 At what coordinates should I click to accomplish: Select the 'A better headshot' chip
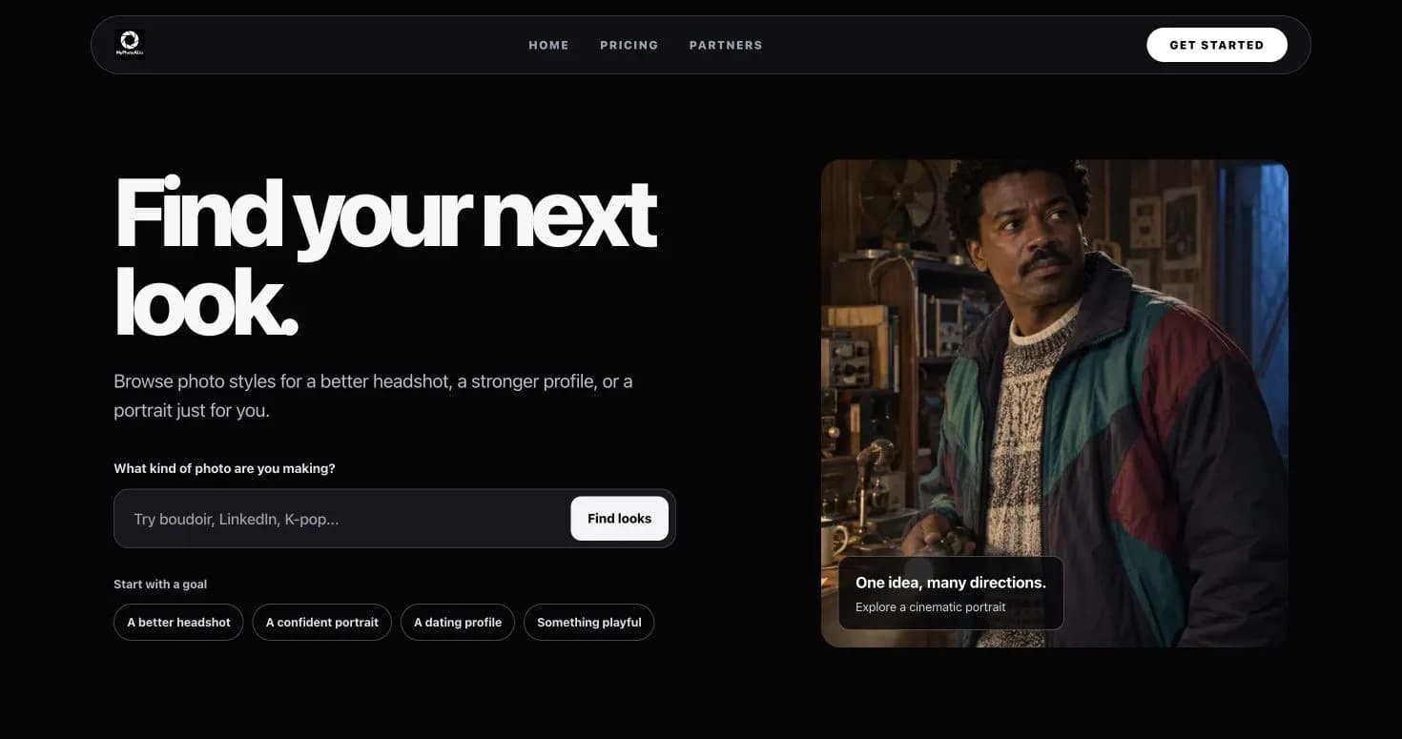coord(178,622)
